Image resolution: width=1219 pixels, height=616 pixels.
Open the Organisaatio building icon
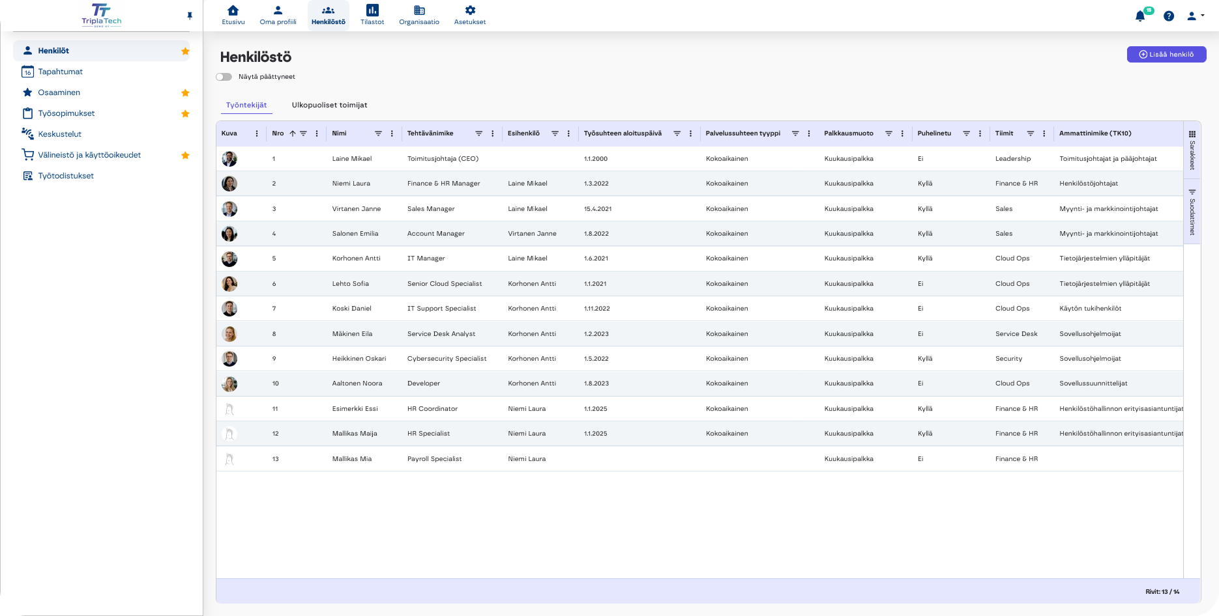[x=419, y=10]
